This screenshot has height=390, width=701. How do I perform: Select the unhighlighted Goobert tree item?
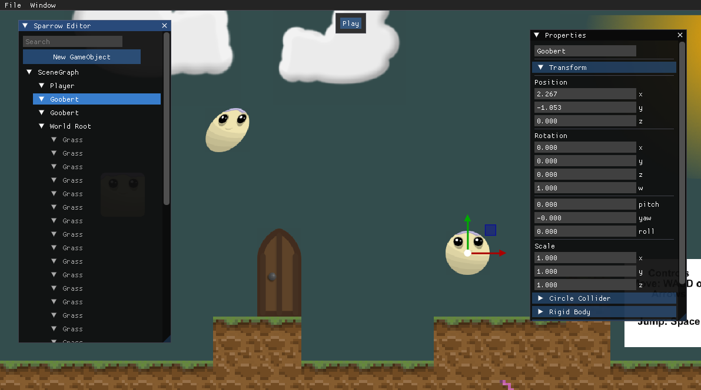coord(64,112)
